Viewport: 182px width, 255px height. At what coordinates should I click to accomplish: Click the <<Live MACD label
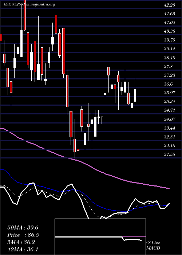153,246
